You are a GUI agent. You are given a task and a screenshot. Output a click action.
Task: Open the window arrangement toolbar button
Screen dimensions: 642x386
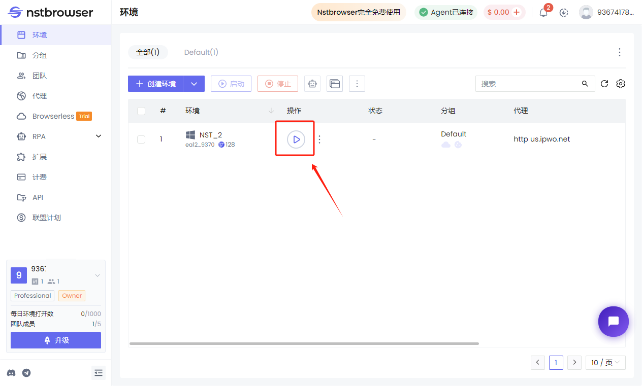pyautogui.click(x=335, y=84)
